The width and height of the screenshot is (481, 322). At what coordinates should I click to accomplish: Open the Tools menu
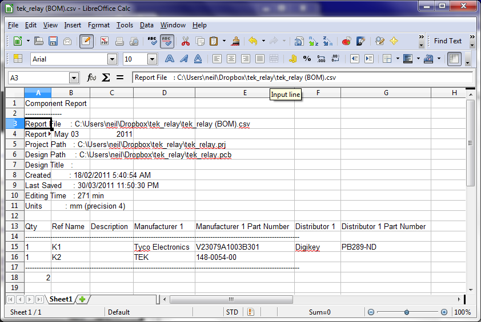pos(125,25)
